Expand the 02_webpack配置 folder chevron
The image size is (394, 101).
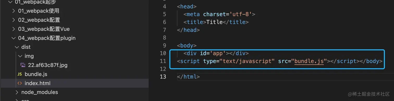(x=14, y=20)
